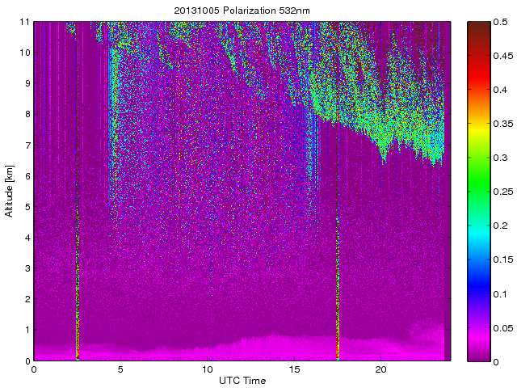The width and height of the screenshot is (517, 388).
Task: Click the x-axis tick label '10'
Action: point(208,369)
